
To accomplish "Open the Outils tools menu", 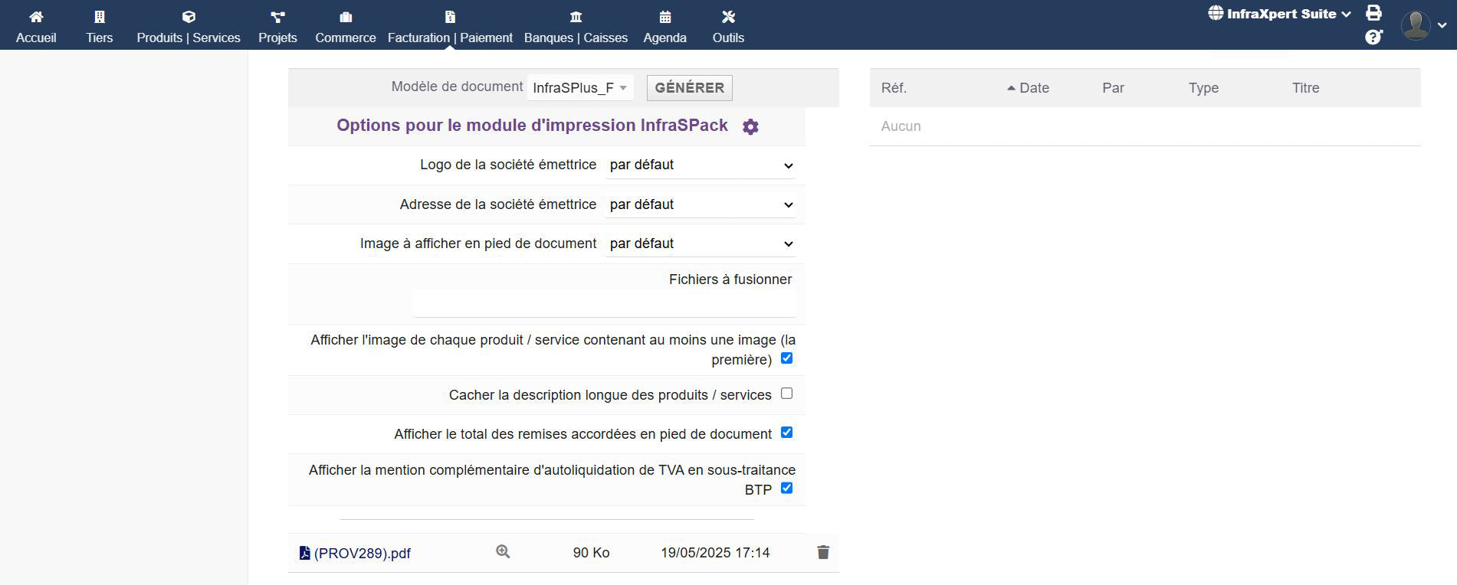I will 728,26.
